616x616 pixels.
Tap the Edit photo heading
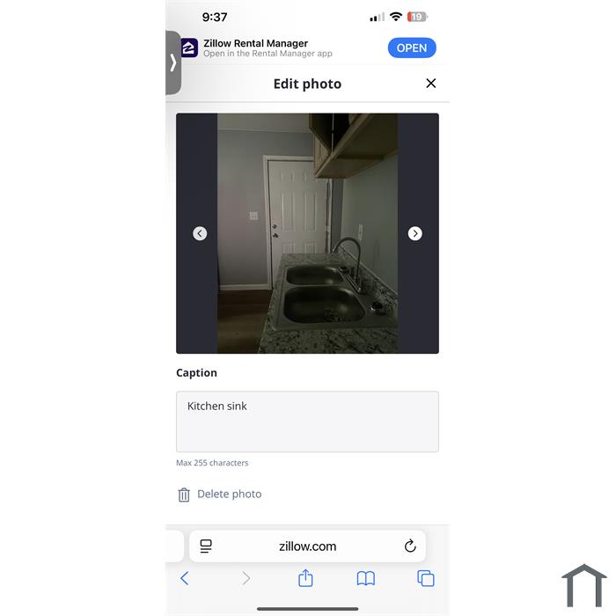[307, 84]
